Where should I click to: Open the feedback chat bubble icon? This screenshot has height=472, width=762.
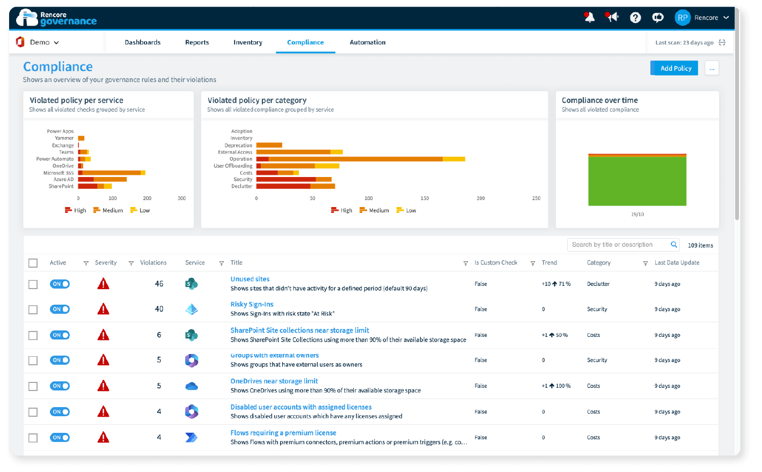[658, 18]
